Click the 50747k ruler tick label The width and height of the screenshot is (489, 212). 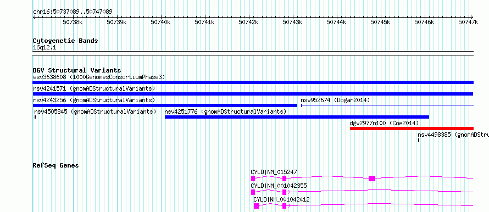(x=469, y=22)
